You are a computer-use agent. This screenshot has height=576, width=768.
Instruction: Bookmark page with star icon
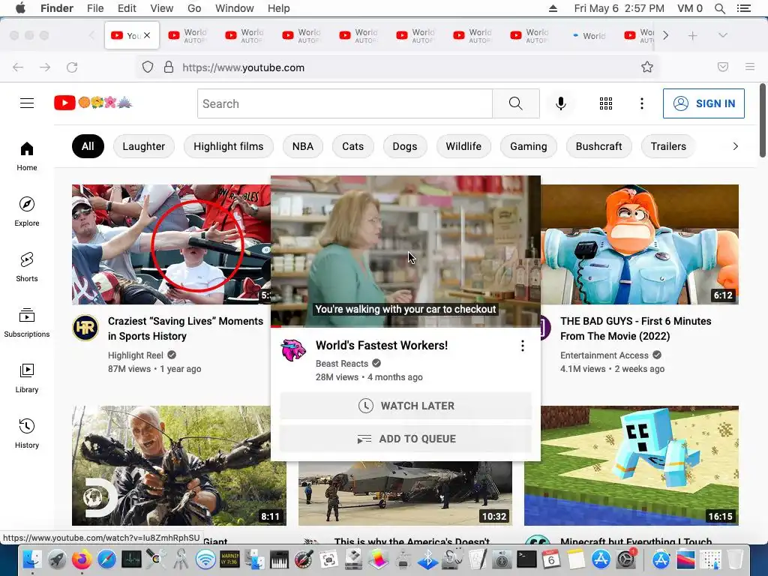[x=647, y=67]
